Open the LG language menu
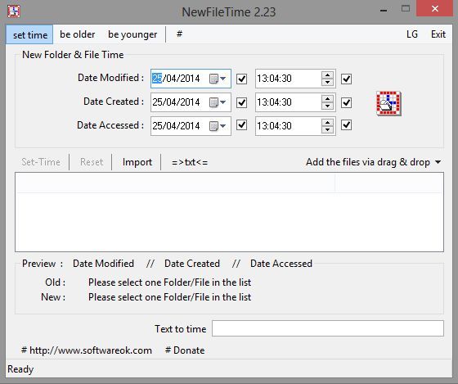This screenshot has height=384, width=458. (x=412, y=34)
